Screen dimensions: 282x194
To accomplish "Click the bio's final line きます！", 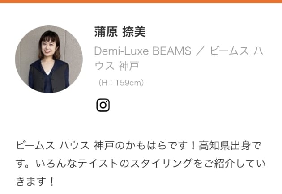I will point(35,181).
